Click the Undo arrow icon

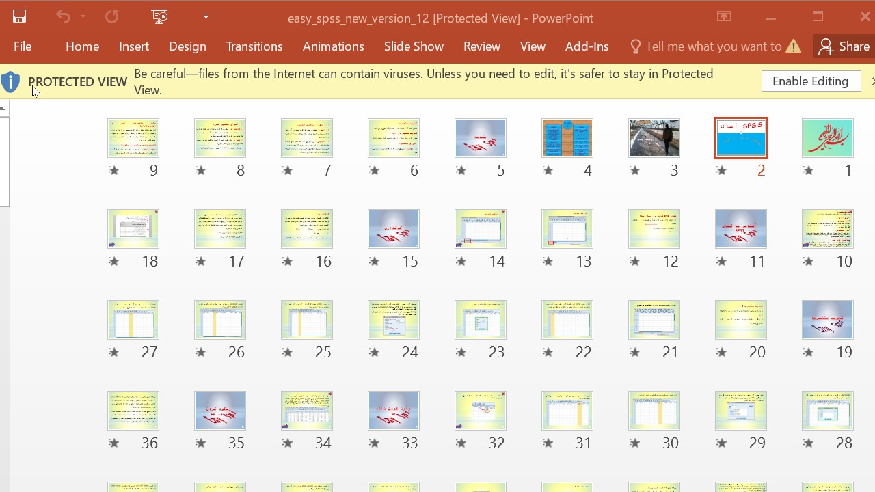point(63,17)
